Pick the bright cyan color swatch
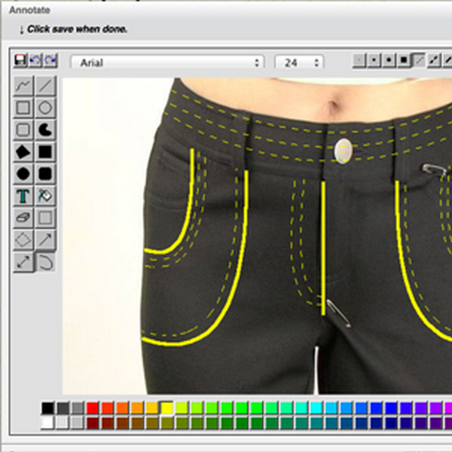The width and height of the screenshot is (452, 452). pos(316,408)
